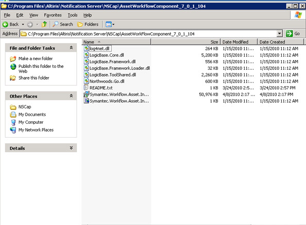This screenshot has width=306, height=225.
Task: Click the Publish this folder globe icon
Action: point(13,67)
